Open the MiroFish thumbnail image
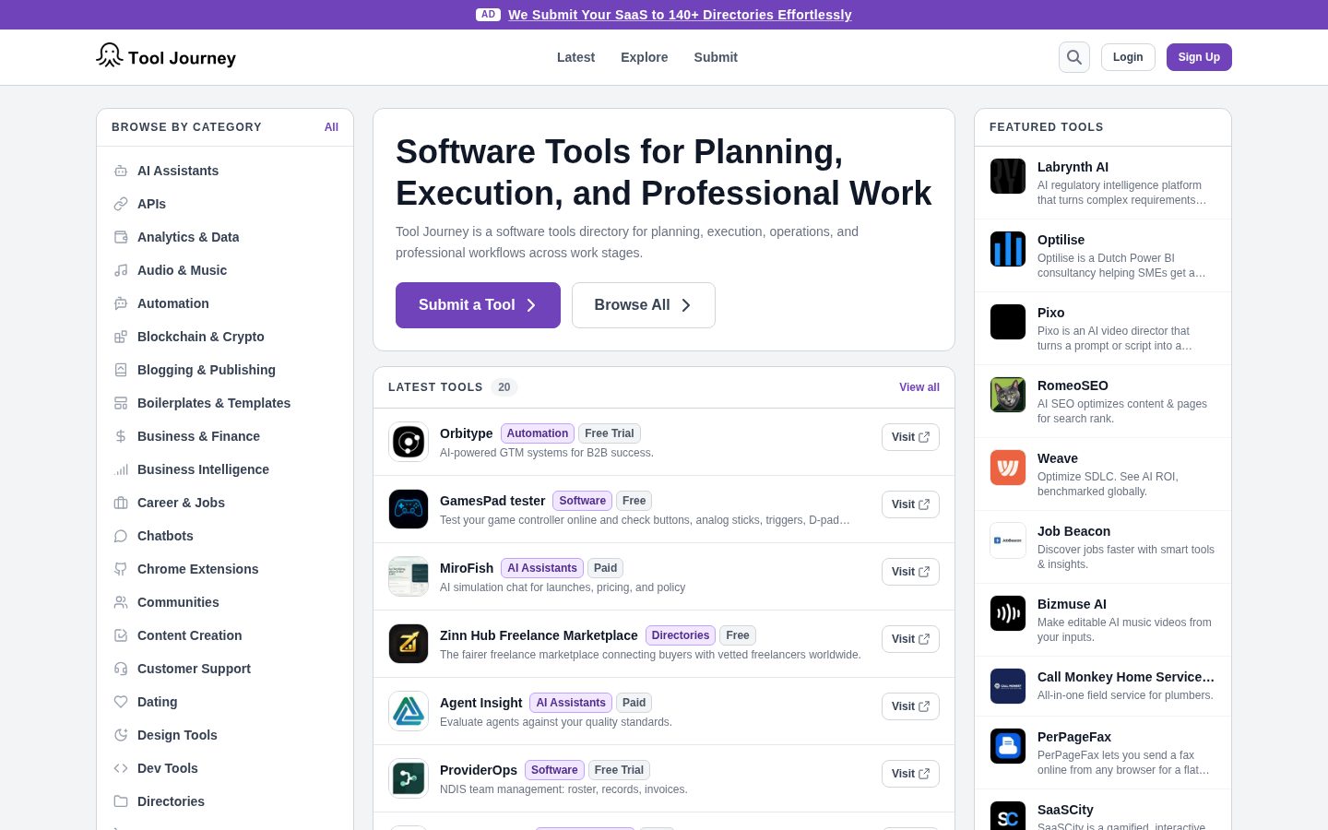This screenshot has width=1328, height=830. point(409,576)
